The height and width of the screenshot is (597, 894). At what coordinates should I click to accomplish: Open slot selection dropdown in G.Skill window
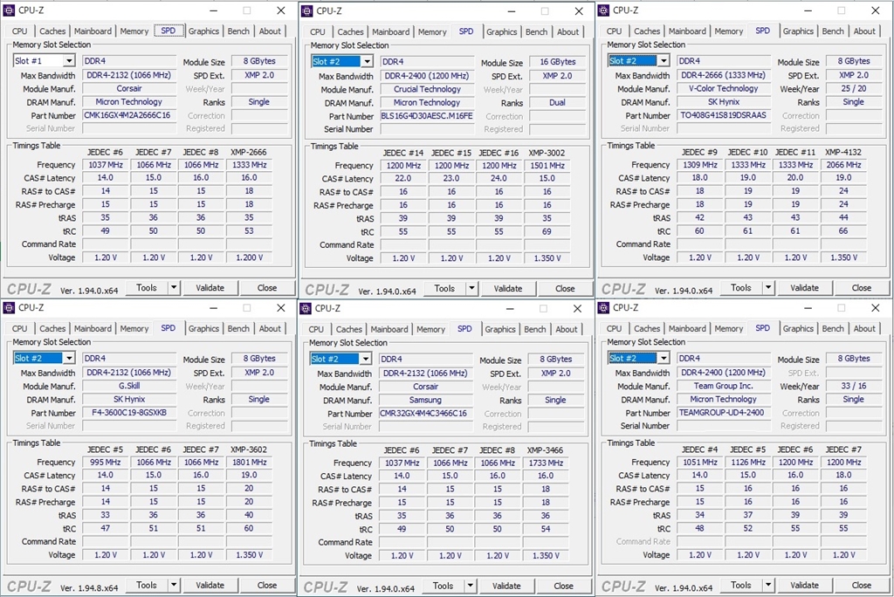click(x=69, y=359)
